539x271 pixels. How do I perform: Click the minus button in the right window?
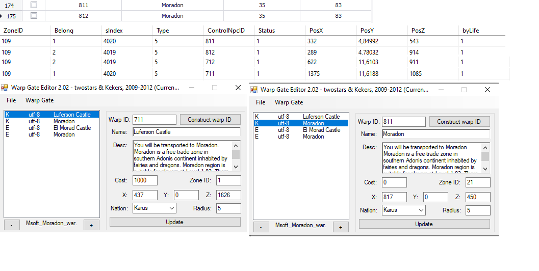pyautogui.click(x=261, y=227)
